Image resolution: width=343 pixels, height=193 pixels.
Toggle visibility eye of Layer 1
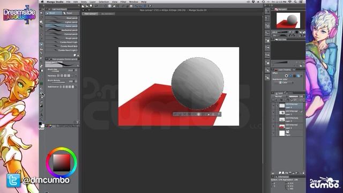click(273, 113)
